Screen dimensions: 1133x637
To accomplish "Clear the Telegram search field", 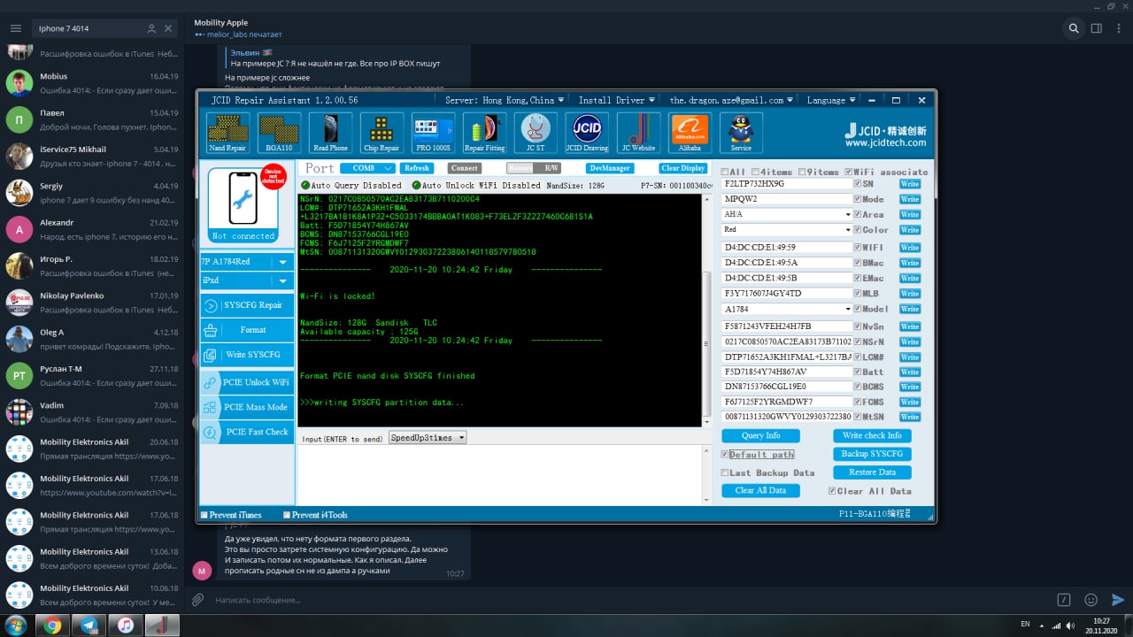I will [168, 28].
